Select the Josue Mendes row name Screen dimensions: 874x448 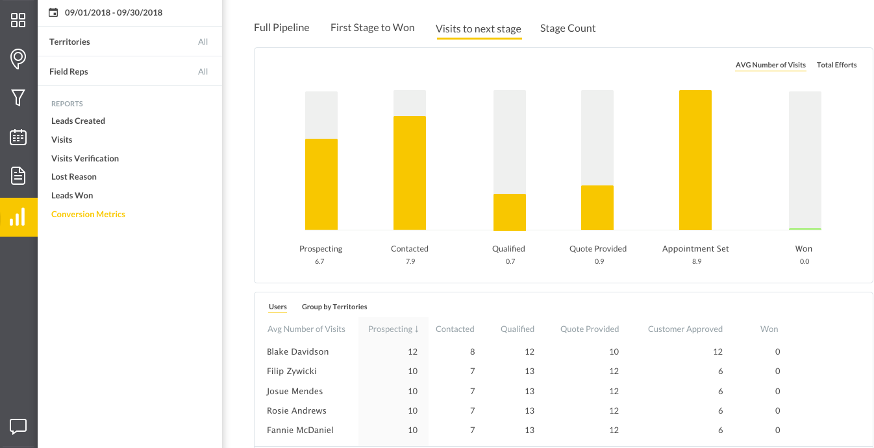[294, 391]
